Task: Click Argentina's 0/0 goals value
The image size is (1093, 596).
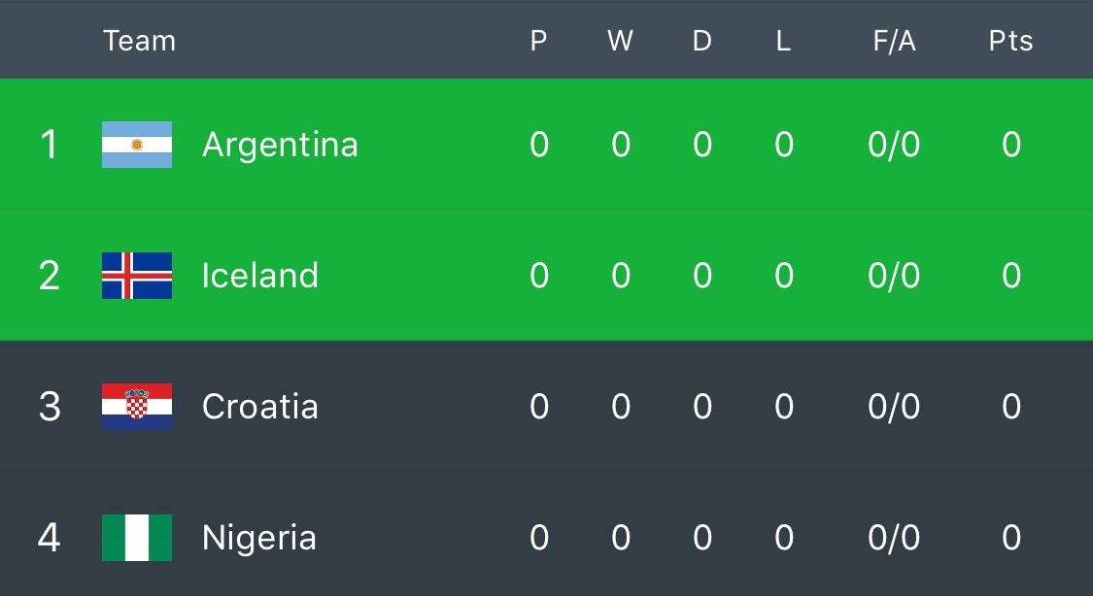Action: 894,145
